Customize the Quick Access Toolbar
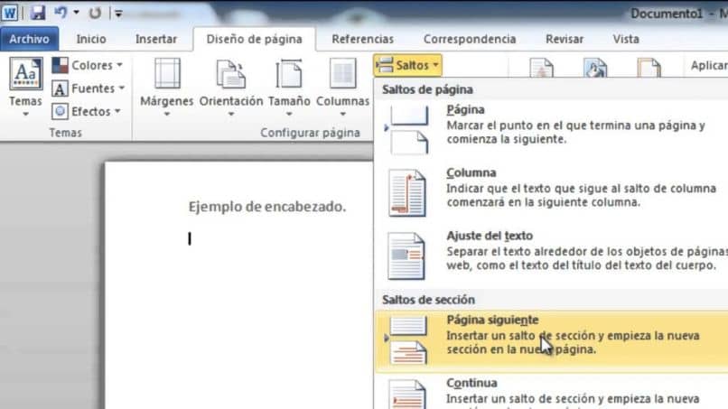The height and width of the screenshot is (409, 728). pos(118,14)
